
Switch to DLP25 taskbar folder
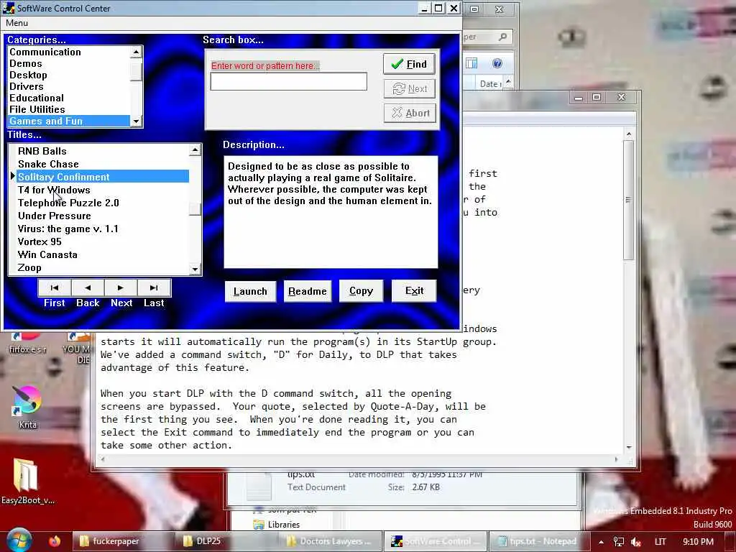click(x=226, y=541)
